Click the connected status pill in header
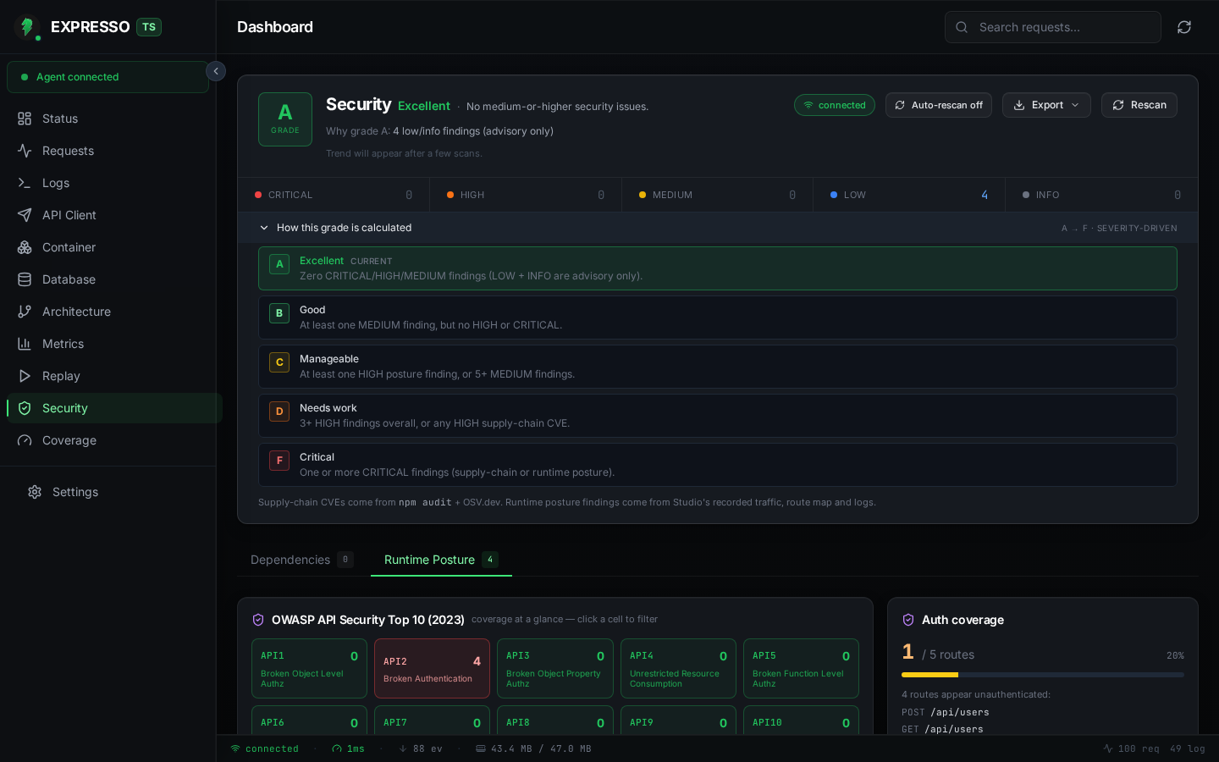This screenshot has height=762, width=1219. pos(835,105)
